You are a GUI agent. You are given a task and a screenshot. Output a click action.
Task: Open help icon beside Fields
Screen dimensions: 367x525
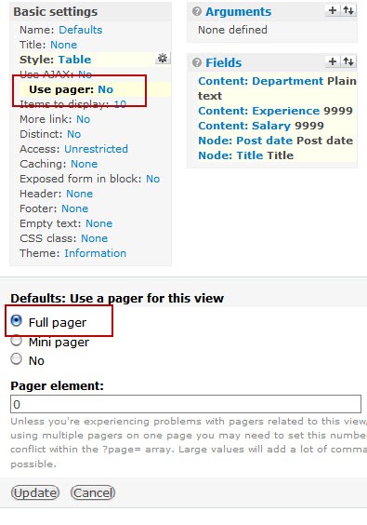(197, 62)
